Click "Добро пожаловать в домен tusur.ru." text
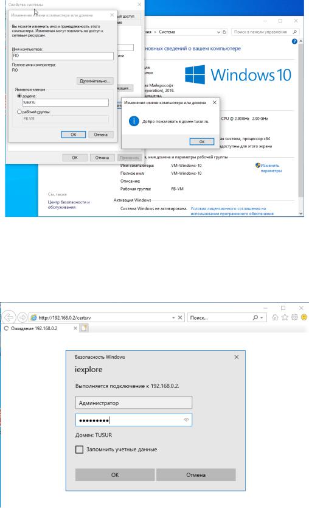Screen dimensions: 309x508 pos(176,121)
